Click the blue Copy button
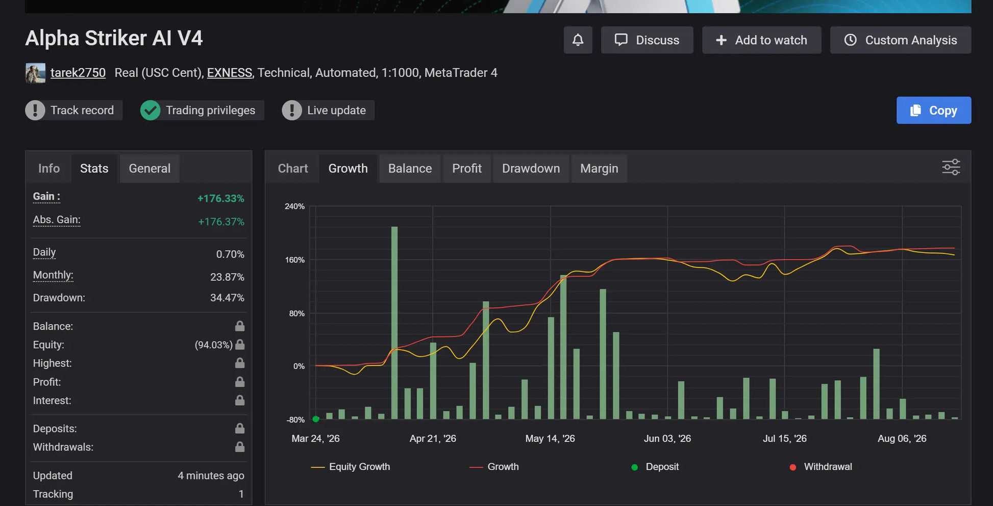993x506 pixels. (934, 110)
